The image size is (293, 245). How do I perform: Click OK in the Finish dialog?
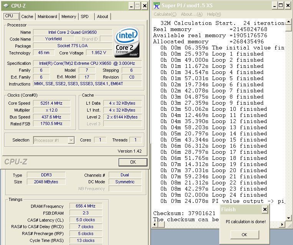tap(244, 235)
